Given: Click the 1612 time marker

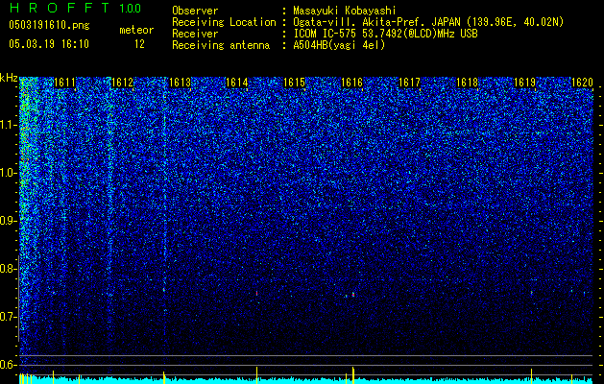Looking at the screenshot, I should coord(122,83).
